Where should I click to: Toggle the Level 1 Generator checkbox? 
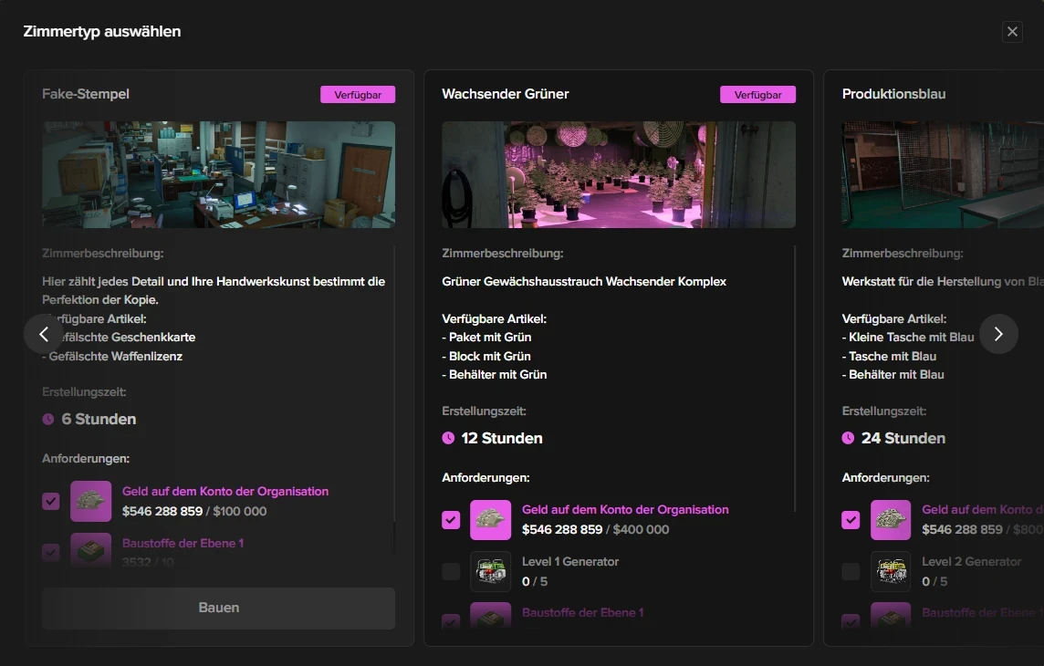(x=451, y=571)
